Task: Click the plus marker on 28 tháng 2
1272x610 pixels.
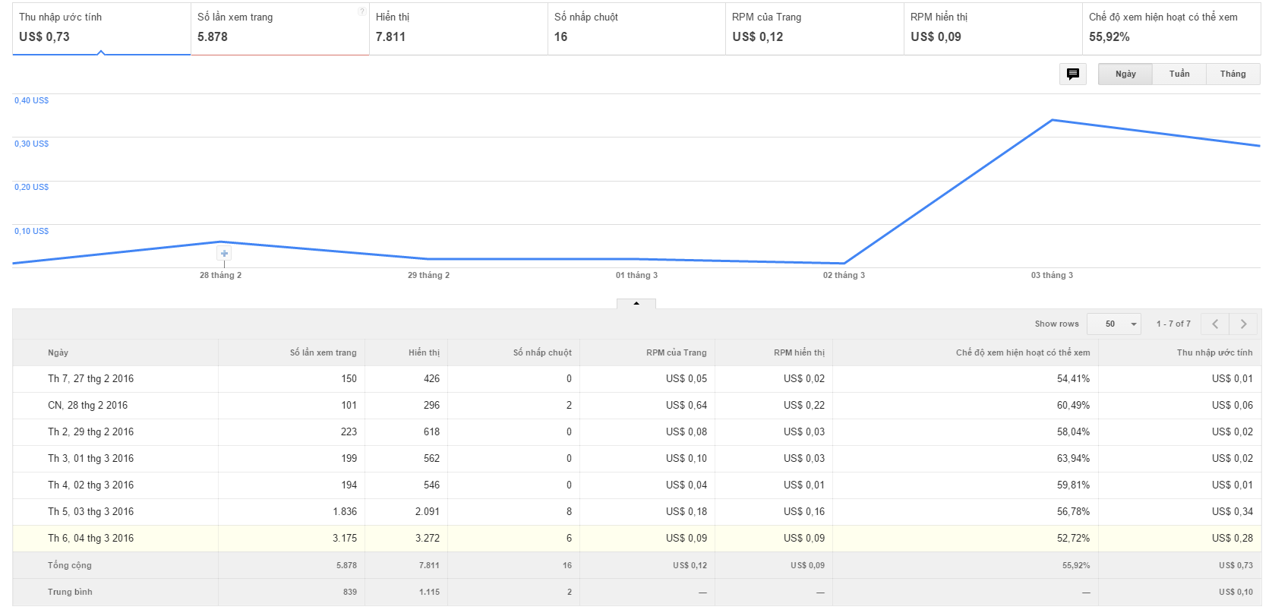Action: [x=224, y=254]
